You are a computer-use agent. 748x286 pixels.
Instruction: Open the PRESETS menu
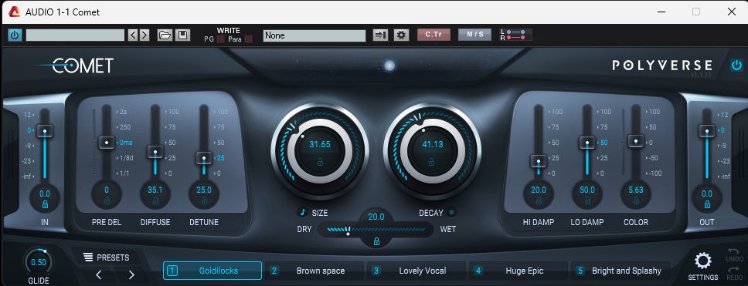(107, 257)
